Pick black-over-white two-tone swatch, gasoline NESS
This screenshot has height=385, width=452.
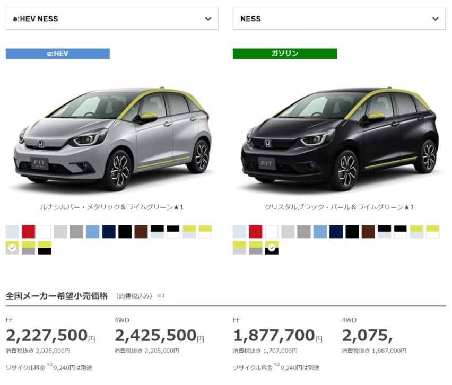pyautogui.click(x=401, y=232)
